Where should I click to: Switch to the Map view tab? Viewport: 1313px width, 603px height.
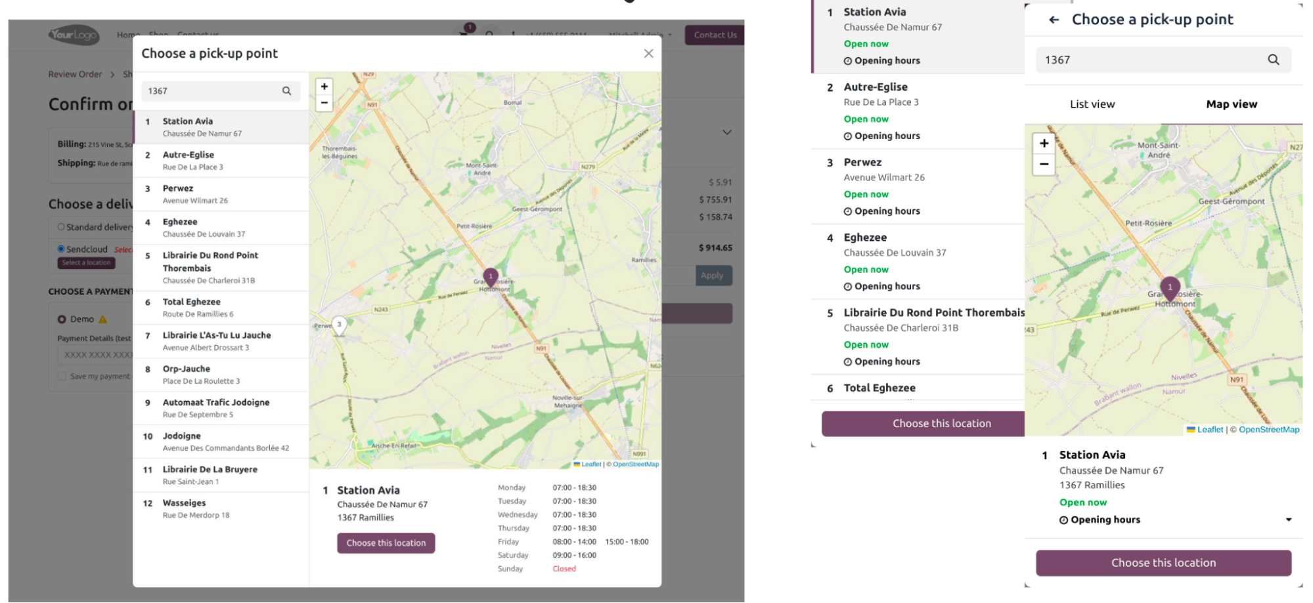pyautogui.click(x=1231, y=104)
